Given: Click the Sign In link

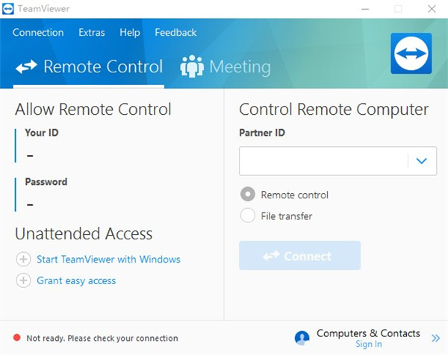Looking at the screenshot, I should point(369,345).
